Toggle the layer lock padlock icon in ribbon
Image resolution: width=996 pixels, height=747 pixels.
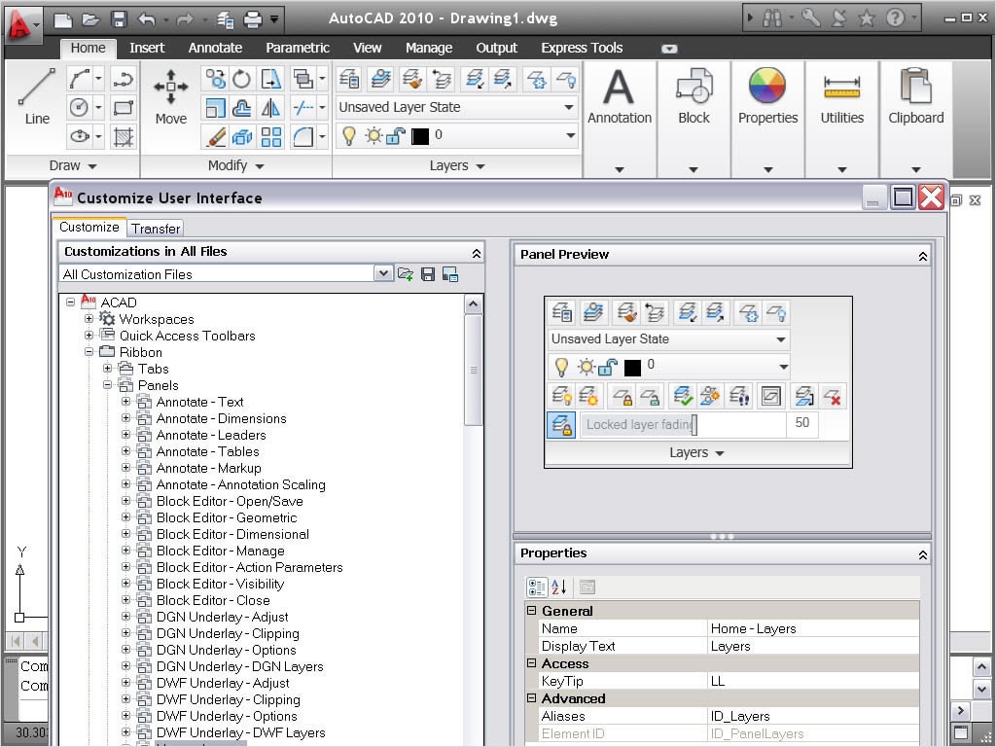point(394,136)
